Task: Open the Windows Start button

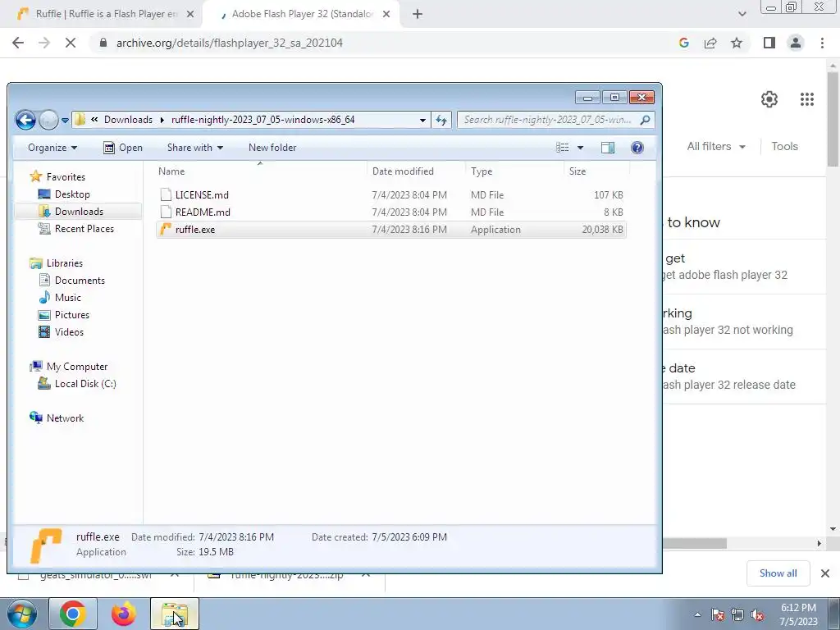Action: click(21, 614)
